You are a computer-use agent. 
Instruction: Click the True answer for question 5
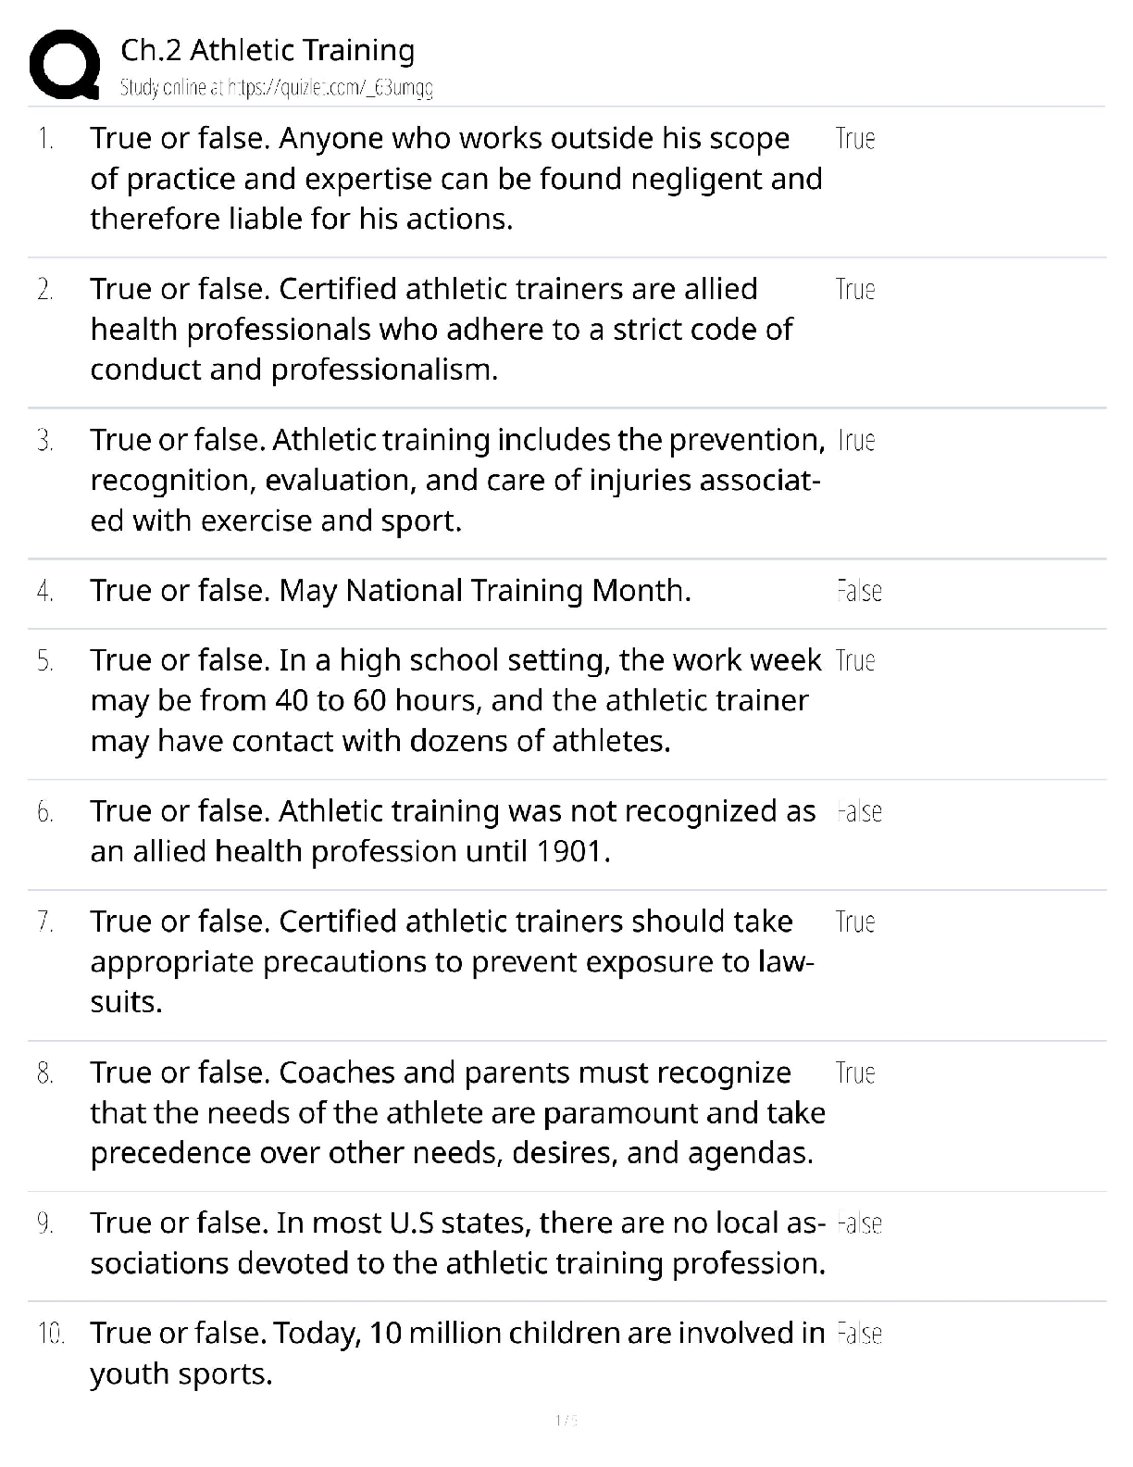point(854,660)
